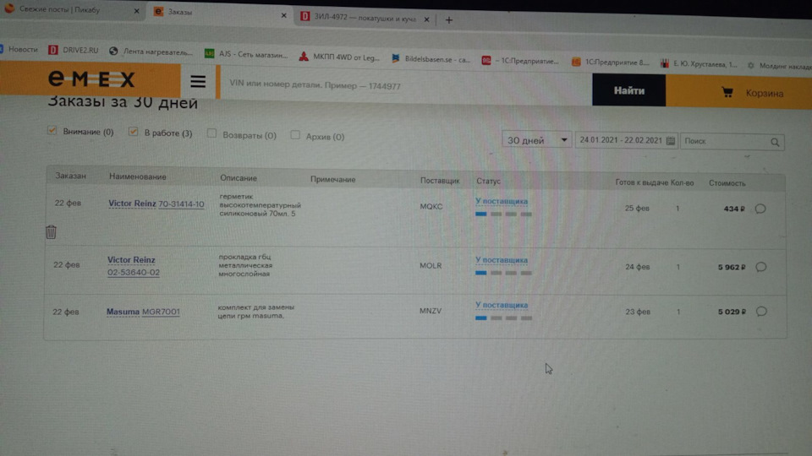The width and height of the screenshot is (812, 456).
Task: Select the 25 фев ready date cell
Action: click(x=637, y=209)
